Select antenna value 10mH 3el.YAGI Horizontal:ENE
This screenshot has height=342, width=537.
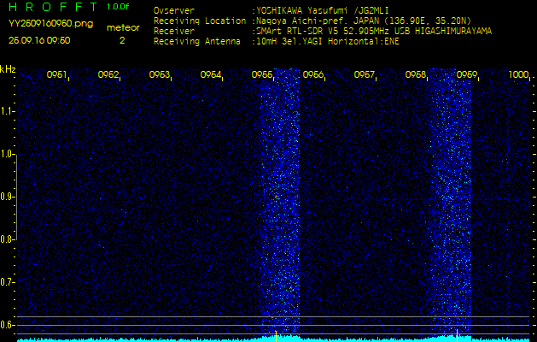(328, 42)
